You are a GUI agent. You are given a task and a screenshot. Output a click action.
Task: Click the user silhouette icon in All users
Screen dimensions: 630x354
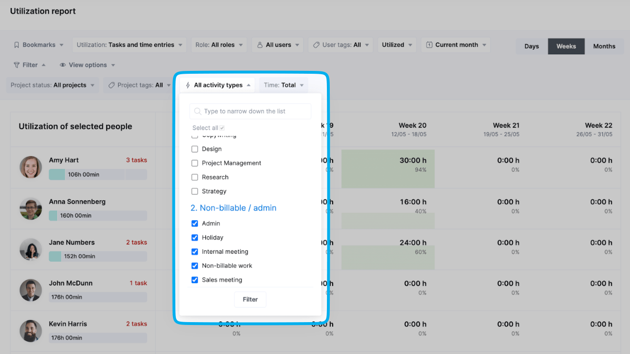pyautogui.click(x=260, y=45)
